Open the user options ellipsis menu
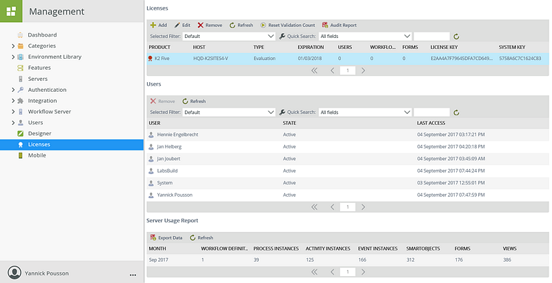The height and width of the screenshot is (283, 552). [132, 274]
